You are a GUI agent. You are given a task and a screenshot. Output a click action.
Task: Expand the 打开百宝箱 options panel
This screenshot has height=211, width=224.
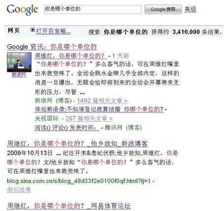[53, 31]
